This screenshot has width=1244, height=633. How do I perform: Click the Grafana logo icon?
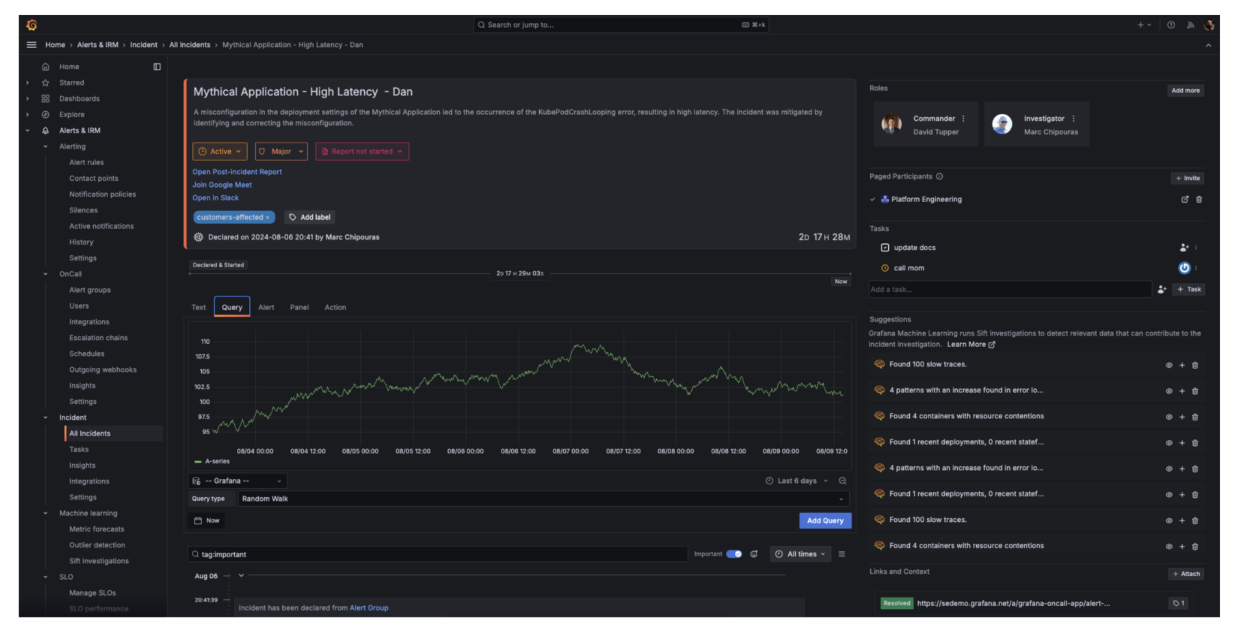click(32, 25)
